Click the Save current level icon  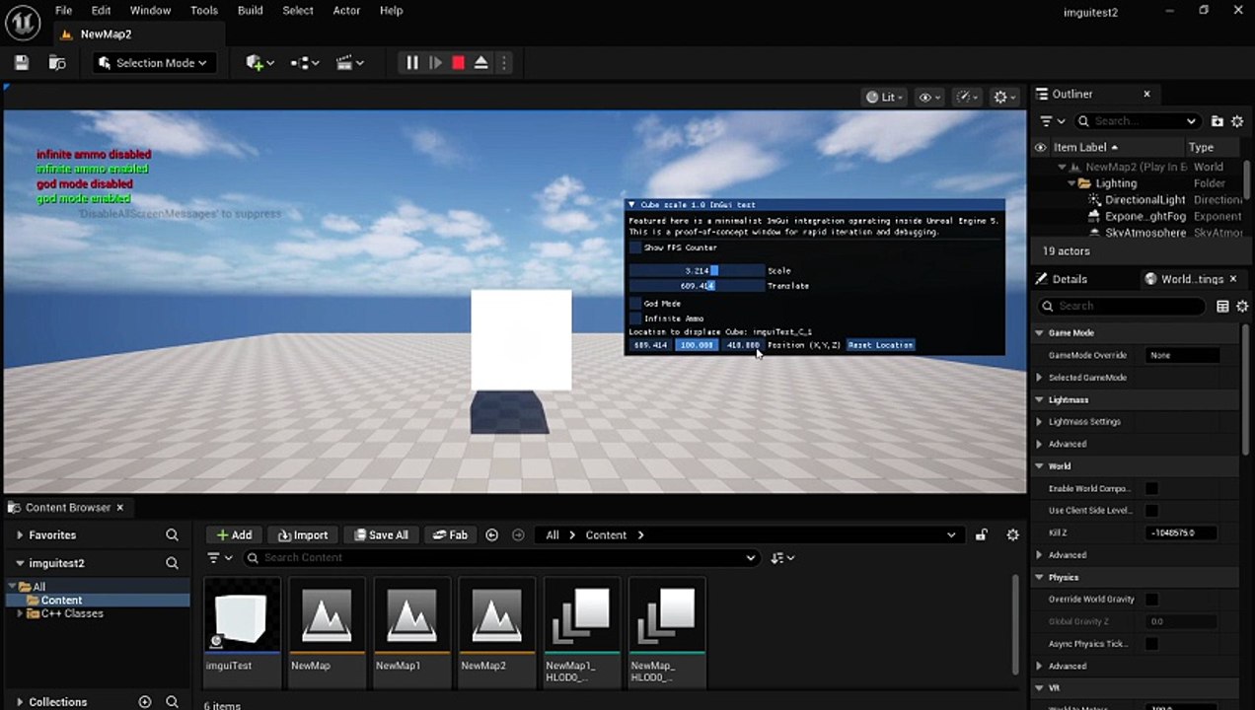pyautogui.click(x=22, y=63)
